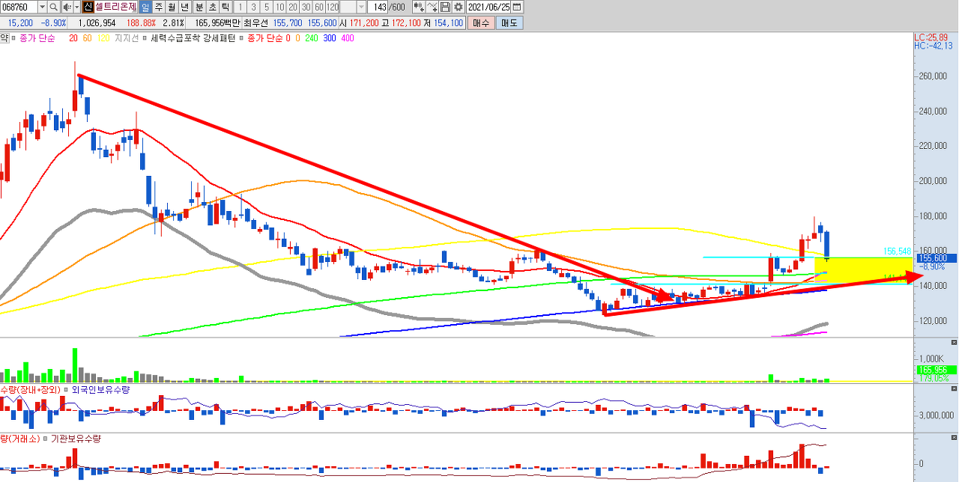The image size is (959, 482).
Task: Select the 120 interval button
Action: (x=332, y=7)
